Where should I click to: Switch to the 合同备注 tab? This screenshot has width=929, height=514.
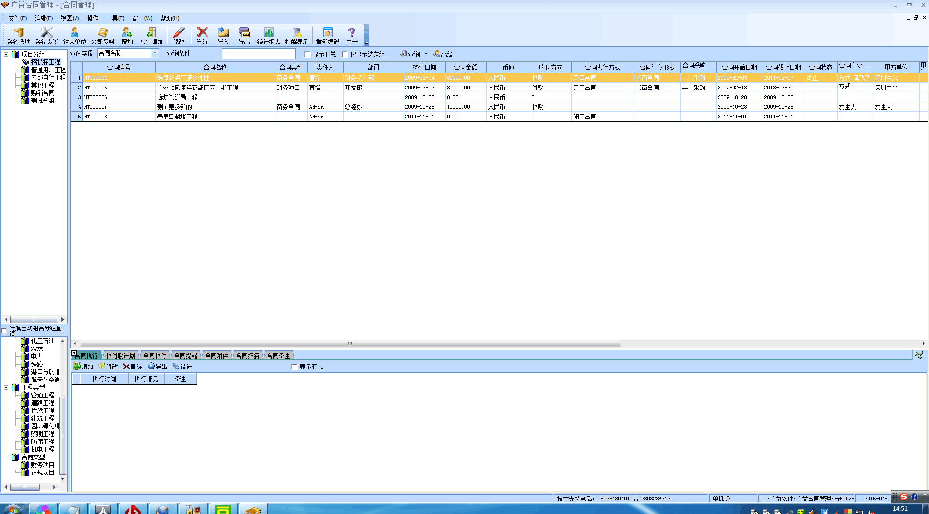coord(278,356)
